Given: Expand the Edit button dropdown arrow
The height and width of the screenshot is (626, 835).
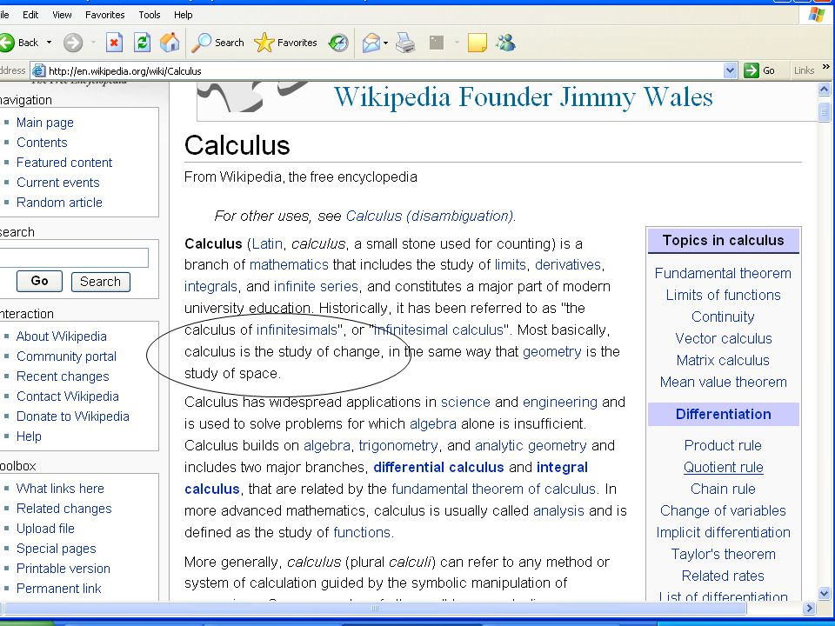Looking at the screenshot, I should 457,43.
